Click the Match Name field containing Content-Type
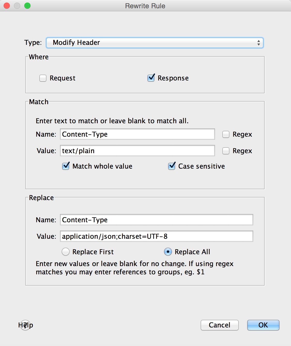Image resolution: width=291 pixels, height=346 pixels. click(x=137, y=134)
